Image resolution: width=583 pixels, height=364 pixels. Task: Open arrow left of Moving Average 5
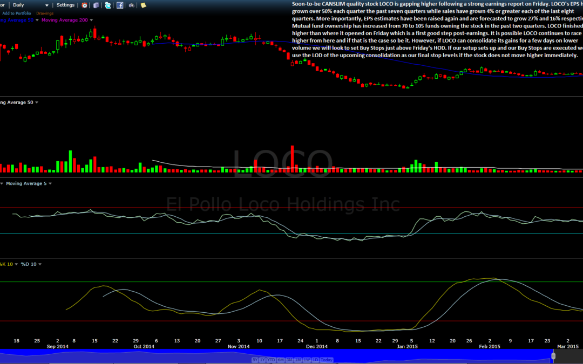coord(2,183)
